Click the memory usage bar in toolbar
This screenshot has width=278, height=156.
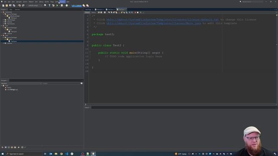(77, 6)
